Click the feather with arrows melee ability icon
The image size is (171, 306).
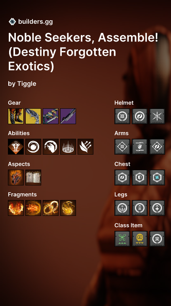[85, 147]
